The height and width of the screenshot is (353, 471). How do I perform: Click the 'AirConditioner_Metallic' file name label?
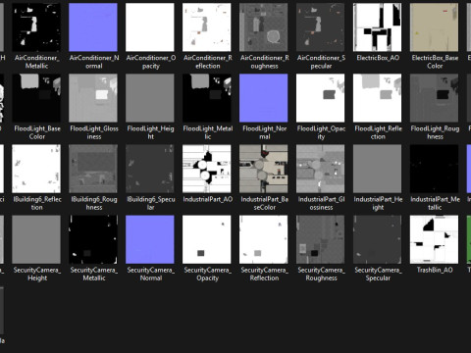36,62
